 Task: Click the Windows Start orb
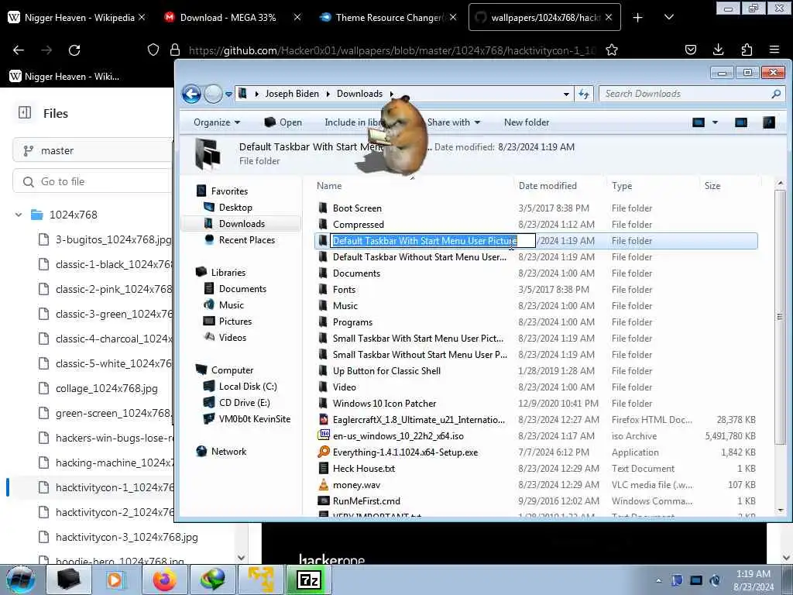[x=20, y=580]
